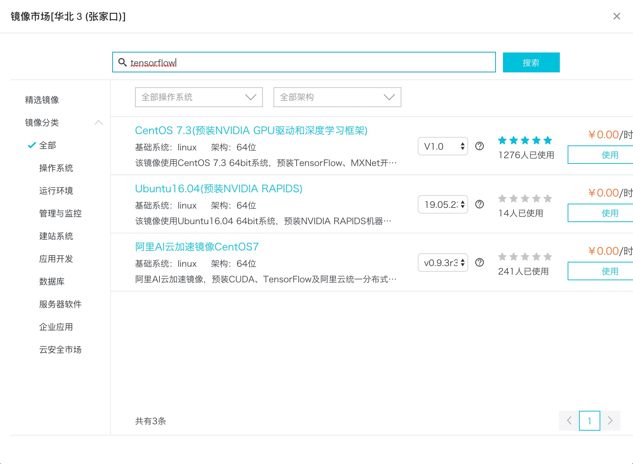Screen dimensions: 633x464
Task: Select 精选镜像 in the sidebar
Action: [x=42, y=100]
